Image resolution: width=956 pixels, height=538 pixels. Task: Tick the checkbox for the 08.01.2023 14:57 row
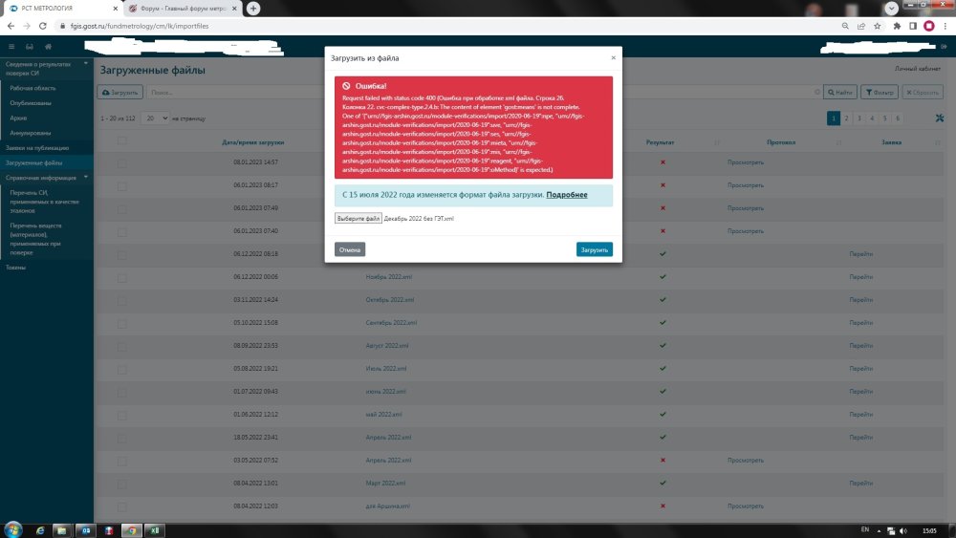tap(121, 162)
